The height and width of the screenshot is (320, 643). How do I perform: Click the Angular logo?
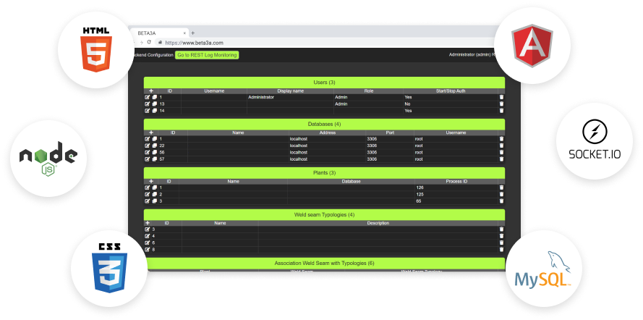click(532, 45)
